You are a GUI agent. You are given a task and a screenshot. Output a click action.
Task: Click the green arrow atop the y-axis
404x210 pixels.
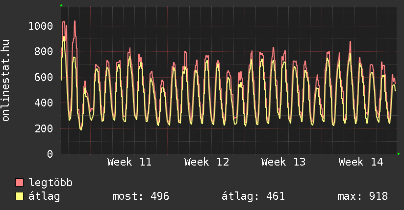[61, 5]
